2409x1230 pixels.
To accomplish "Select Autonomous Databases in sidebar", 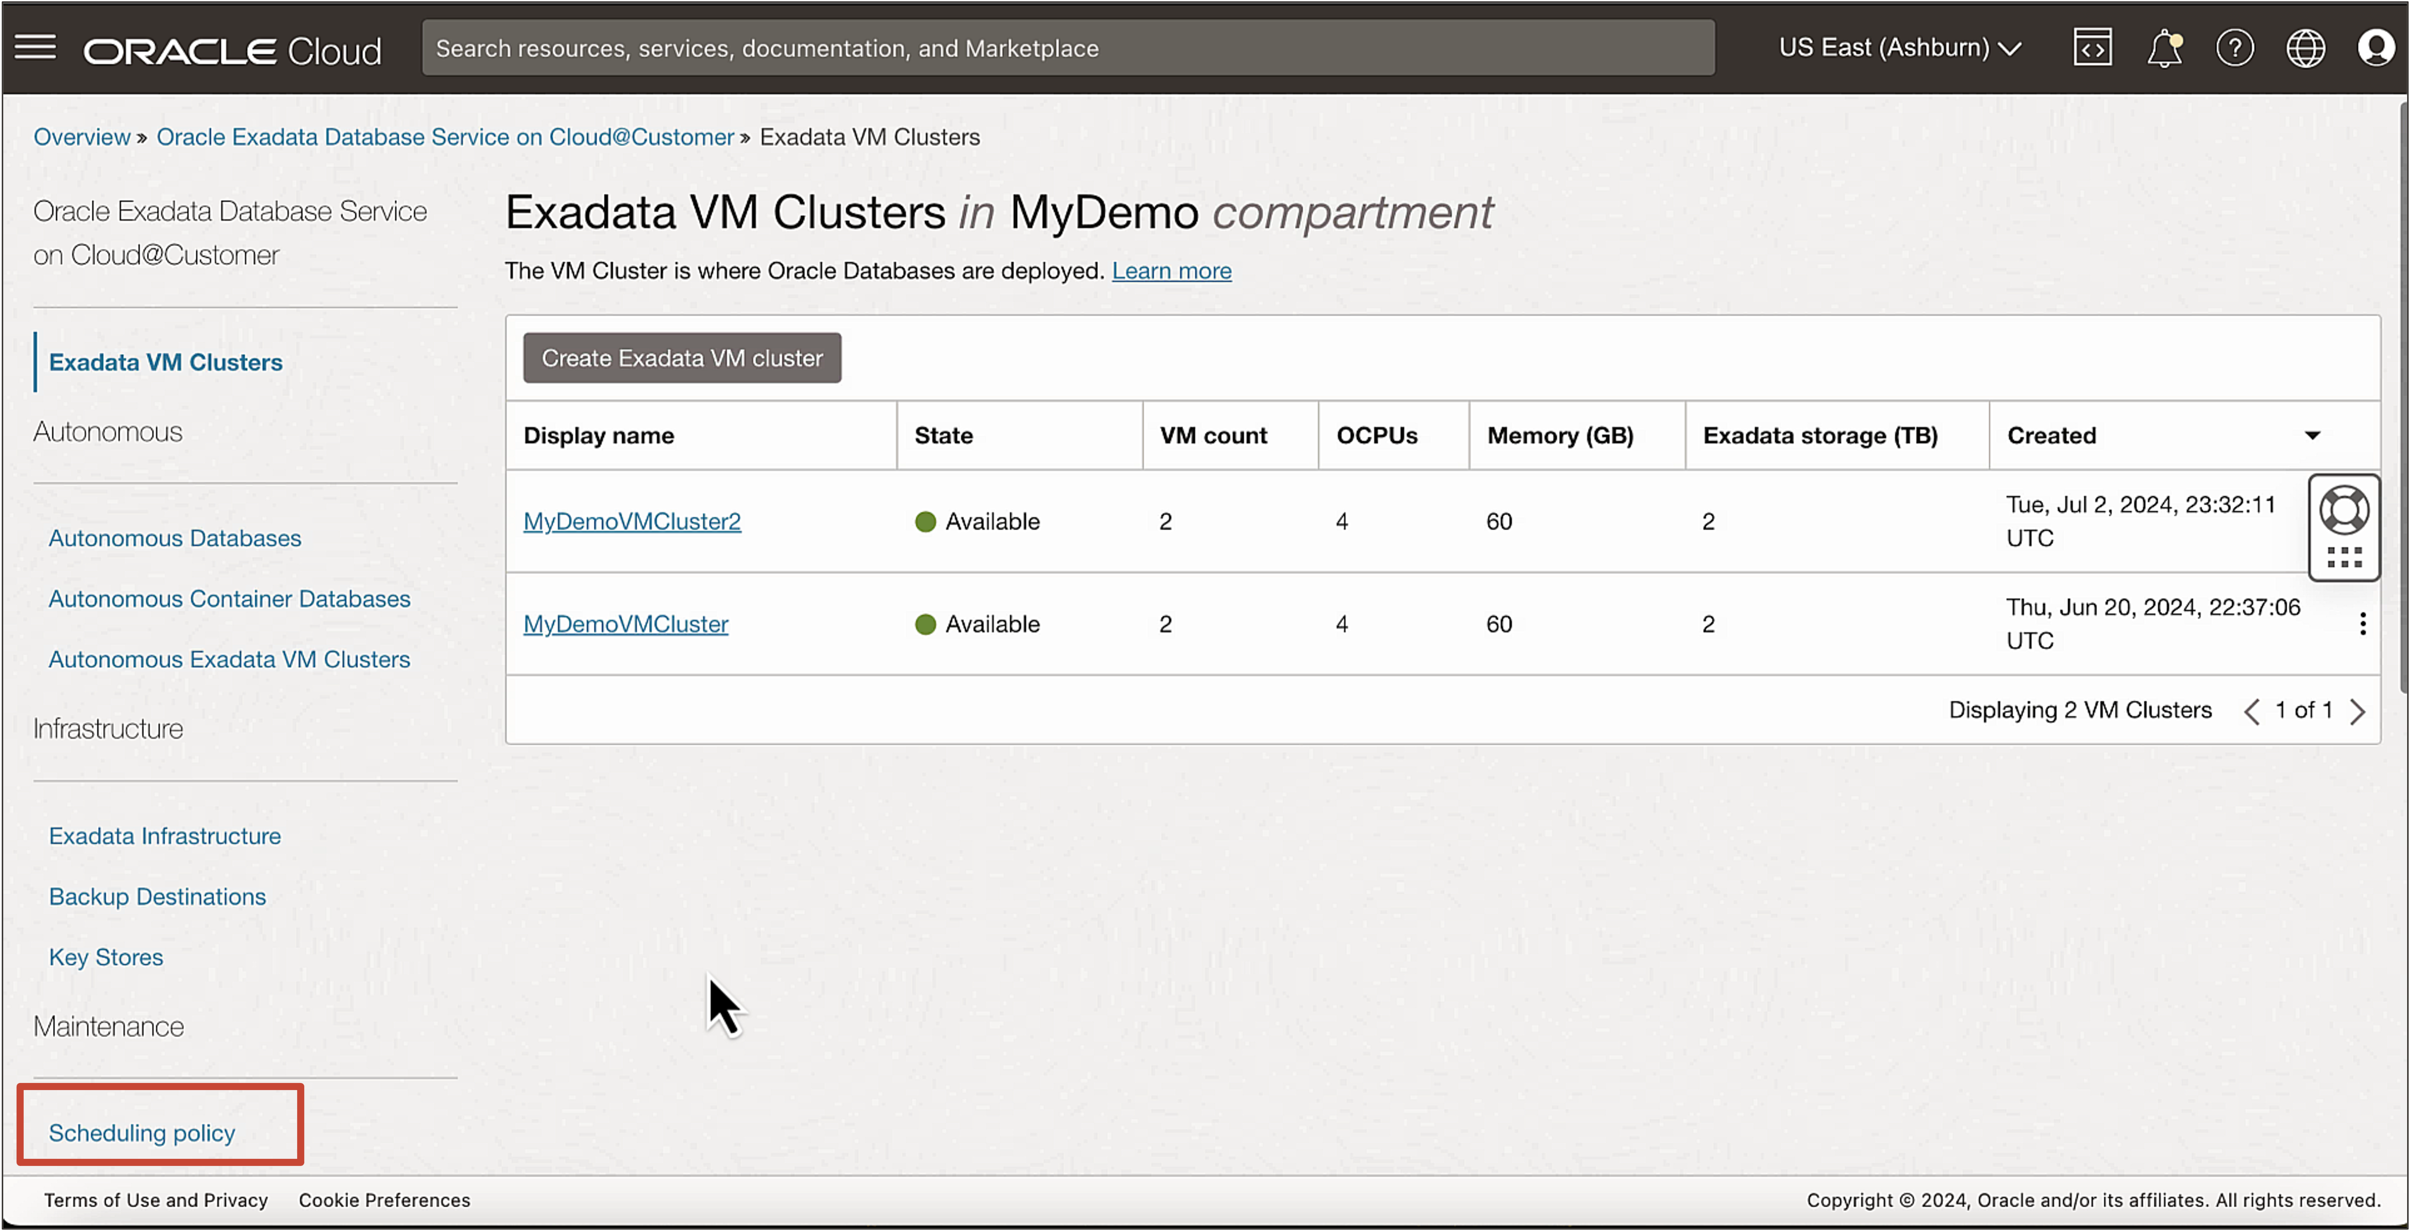I will click(x=175, y=539).
